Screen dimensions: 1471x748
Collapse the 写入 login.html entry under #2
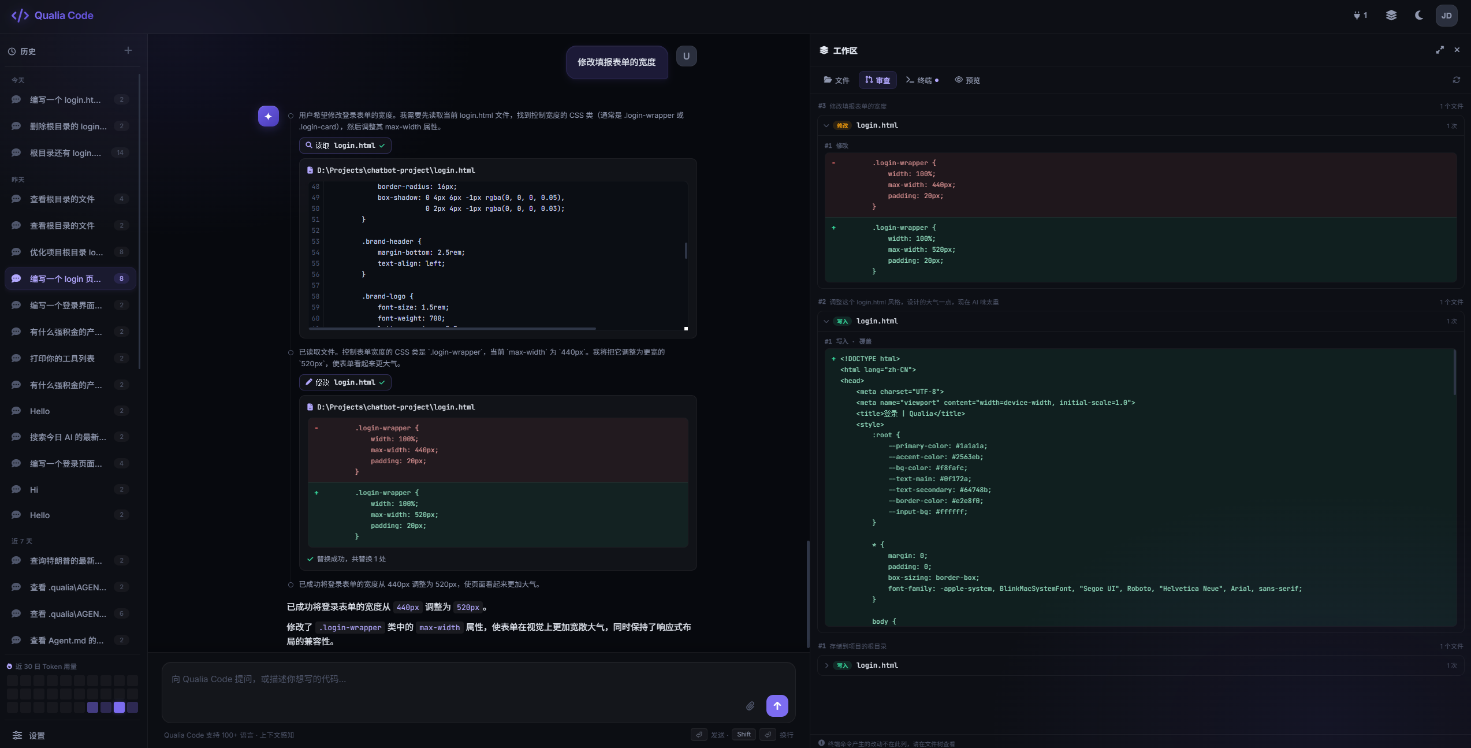click(x=826, y=321)
